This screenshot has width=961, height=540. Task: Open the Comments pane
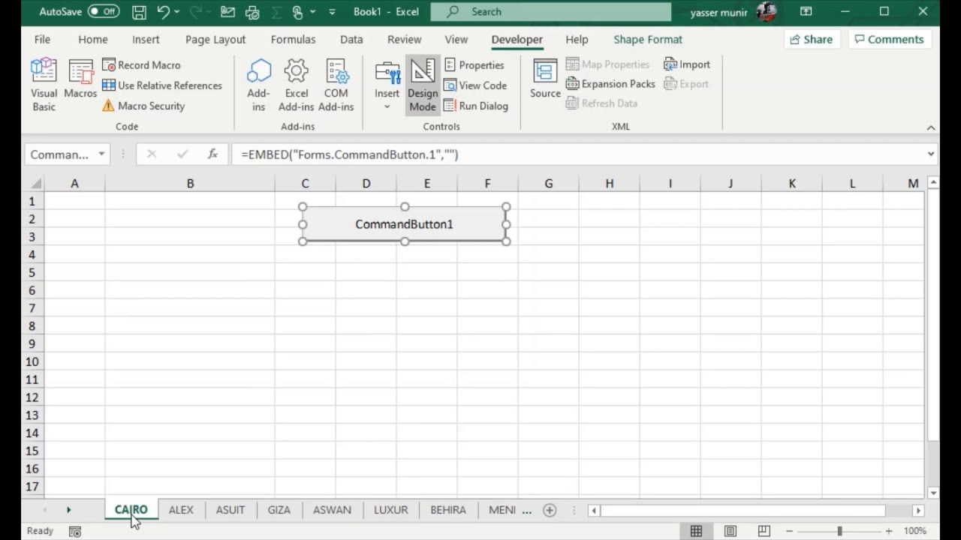pos(890,39)
